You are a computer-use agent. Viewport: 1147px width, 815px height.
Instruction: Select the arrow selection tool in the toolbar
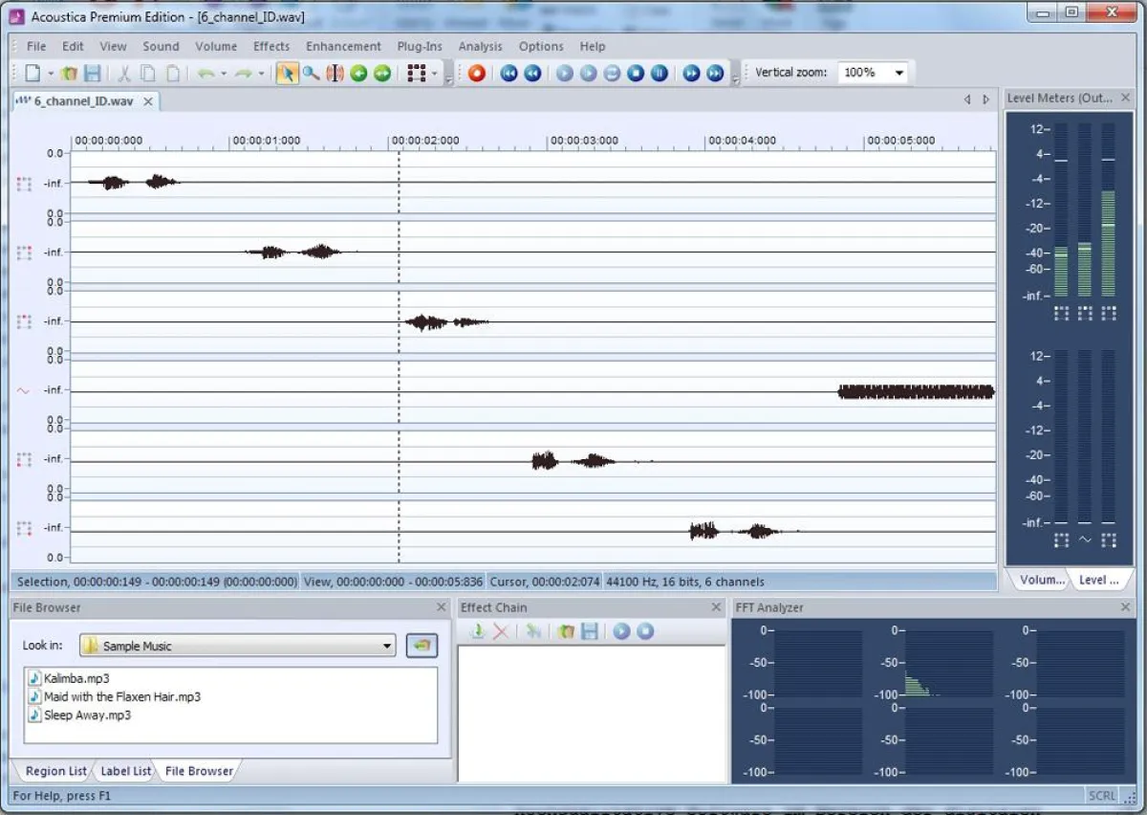point(288,73)
